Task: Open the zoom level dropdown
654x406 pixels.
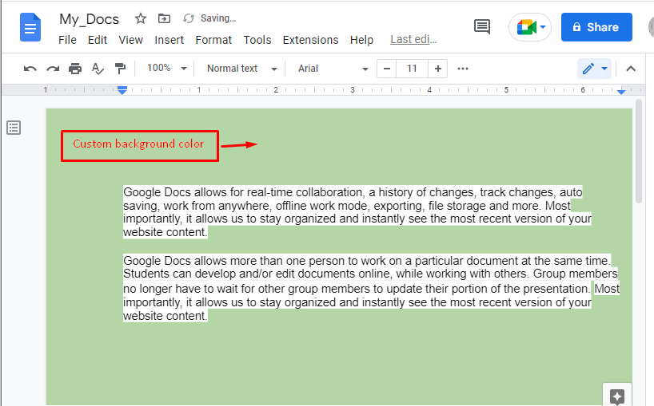Action: pyautogui.click(x=166, y=69)
